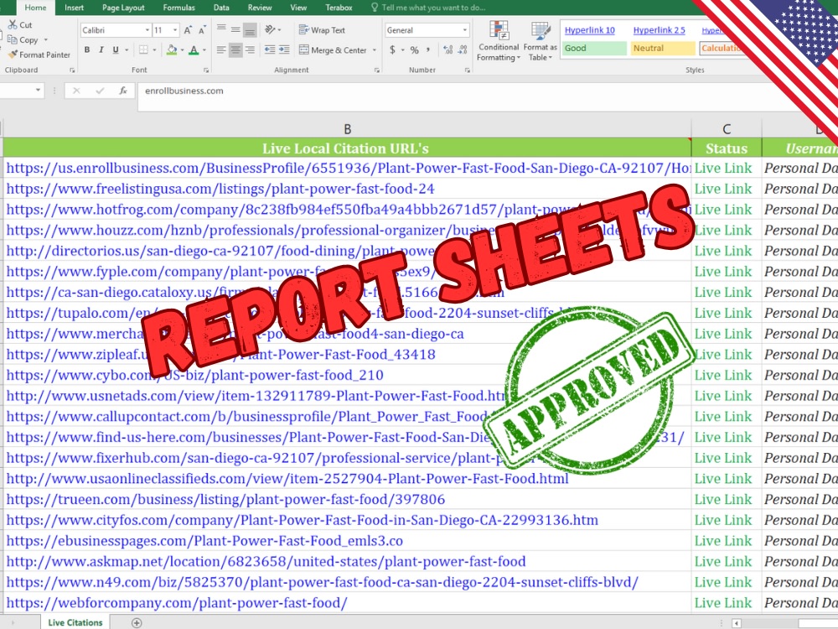Open the webforcompany.com citation link
The height and width of the screenshot is (629, 838).
[176, 603]
